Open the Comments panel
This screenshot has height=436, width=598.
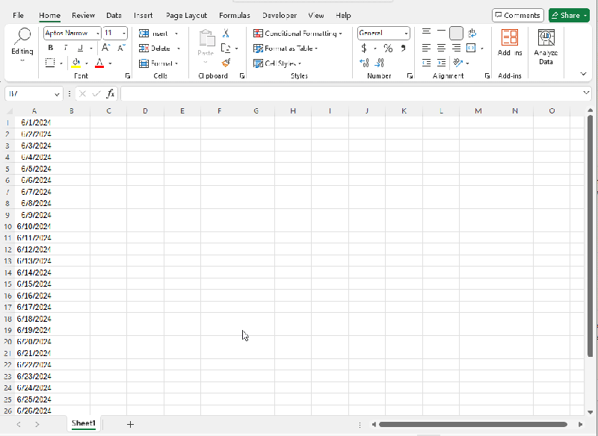517,15
